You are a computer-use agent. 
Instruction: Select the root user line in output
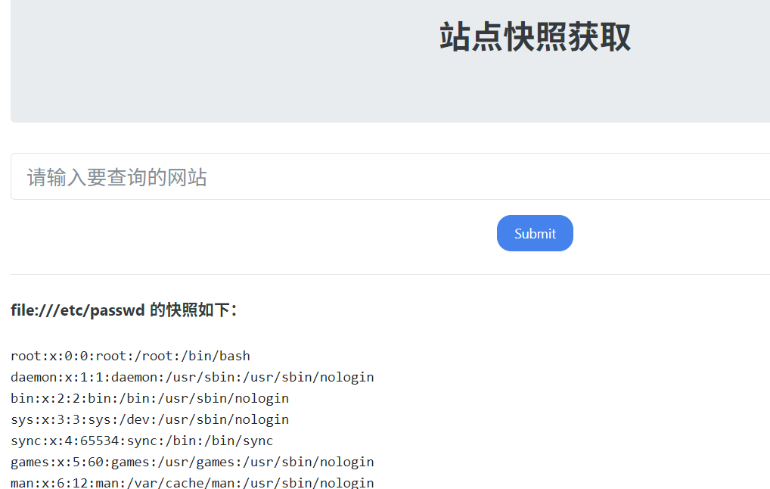[130, 356]
